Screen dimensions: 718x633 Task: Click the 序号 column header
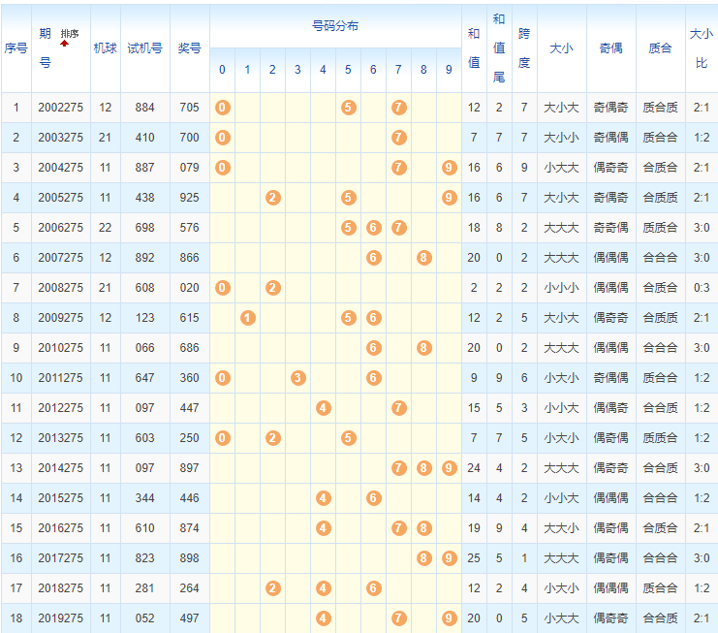coord(16,47)
